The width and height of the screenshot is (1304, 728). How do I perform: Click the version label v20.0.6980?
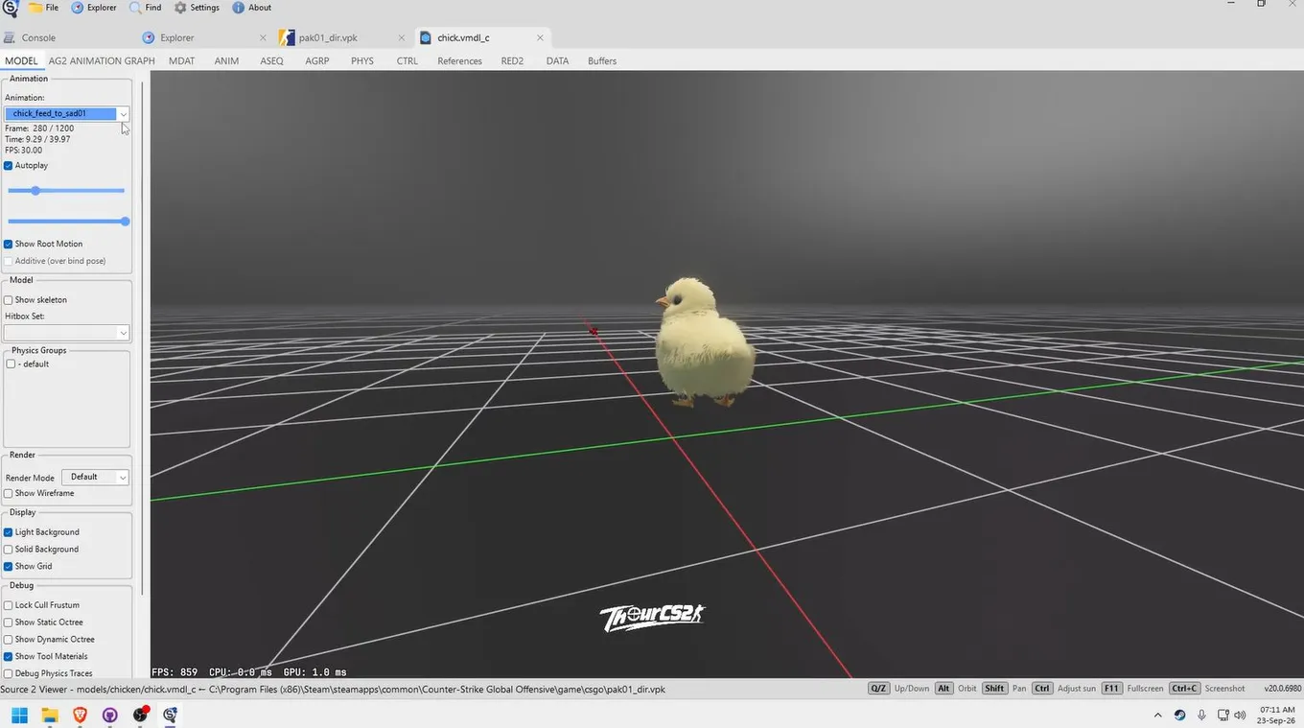pyautogui.click(x=1282, y=689)
